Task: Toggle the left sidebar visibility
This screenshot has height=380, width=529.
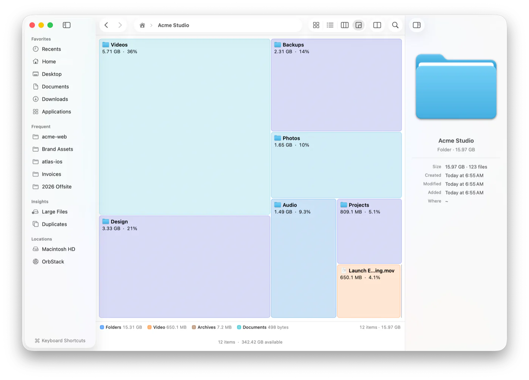Action: click(x=67, y=25)
